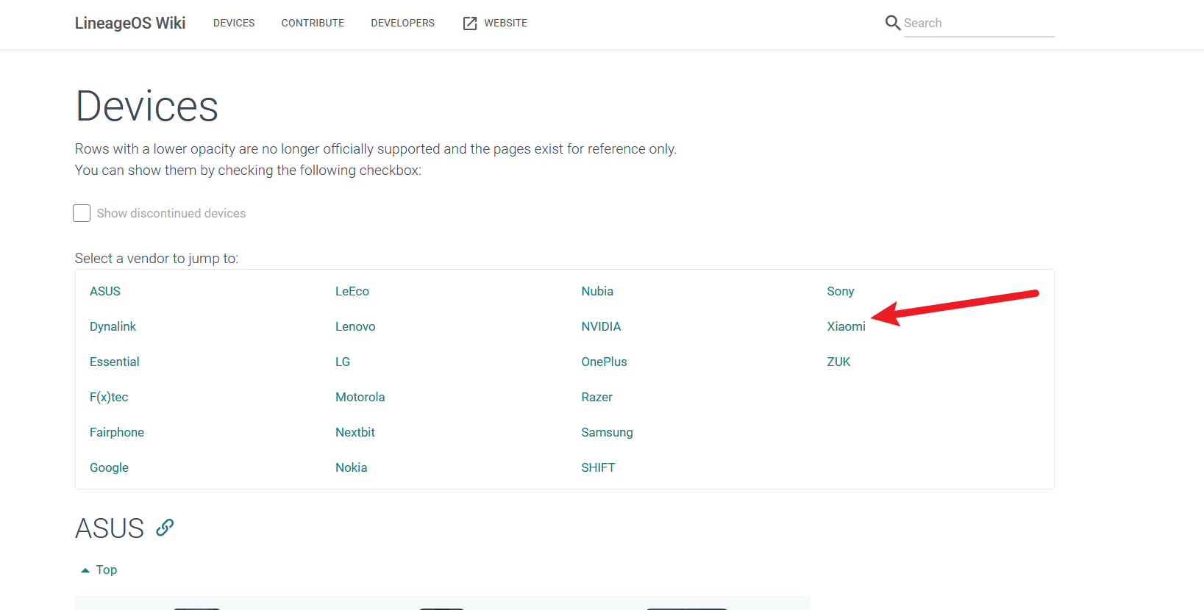Select the ZUK vendor link
1204x610 pixels.
838,362
